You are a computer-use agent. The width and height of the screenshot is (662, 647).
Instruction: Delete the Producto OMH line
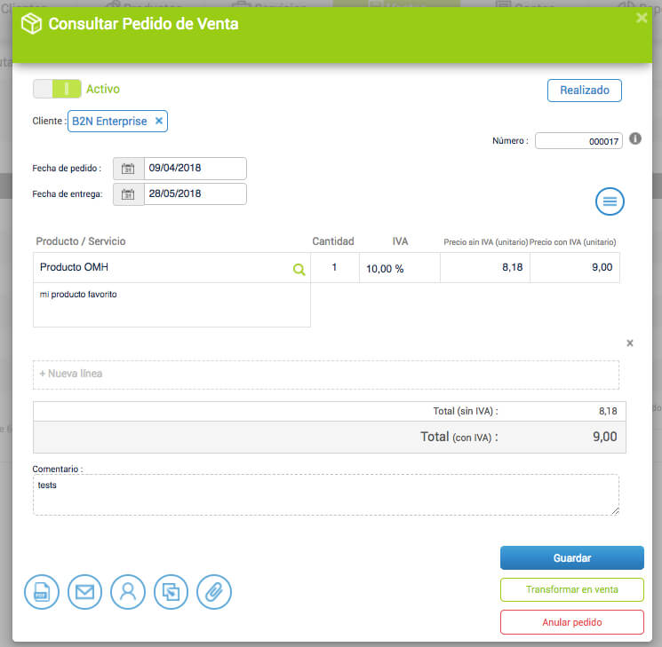630,343
